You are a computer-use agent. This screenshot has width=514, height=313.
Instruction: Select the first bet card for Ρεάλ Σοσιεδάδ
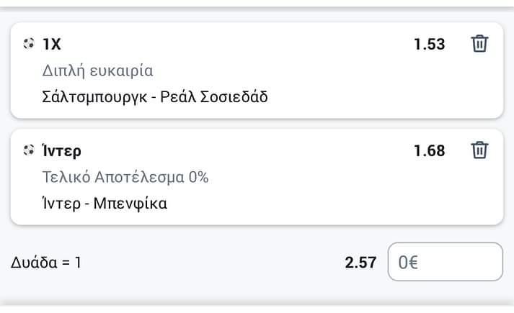pyautogui.click(x=257, y=71)
